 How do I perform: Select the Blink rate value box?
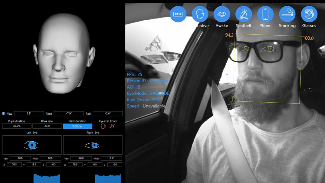(x=47, y=126)
